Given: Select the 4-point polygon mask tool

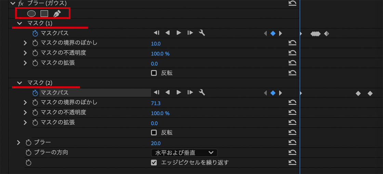Looking at the screenshot, I should 44,14.
